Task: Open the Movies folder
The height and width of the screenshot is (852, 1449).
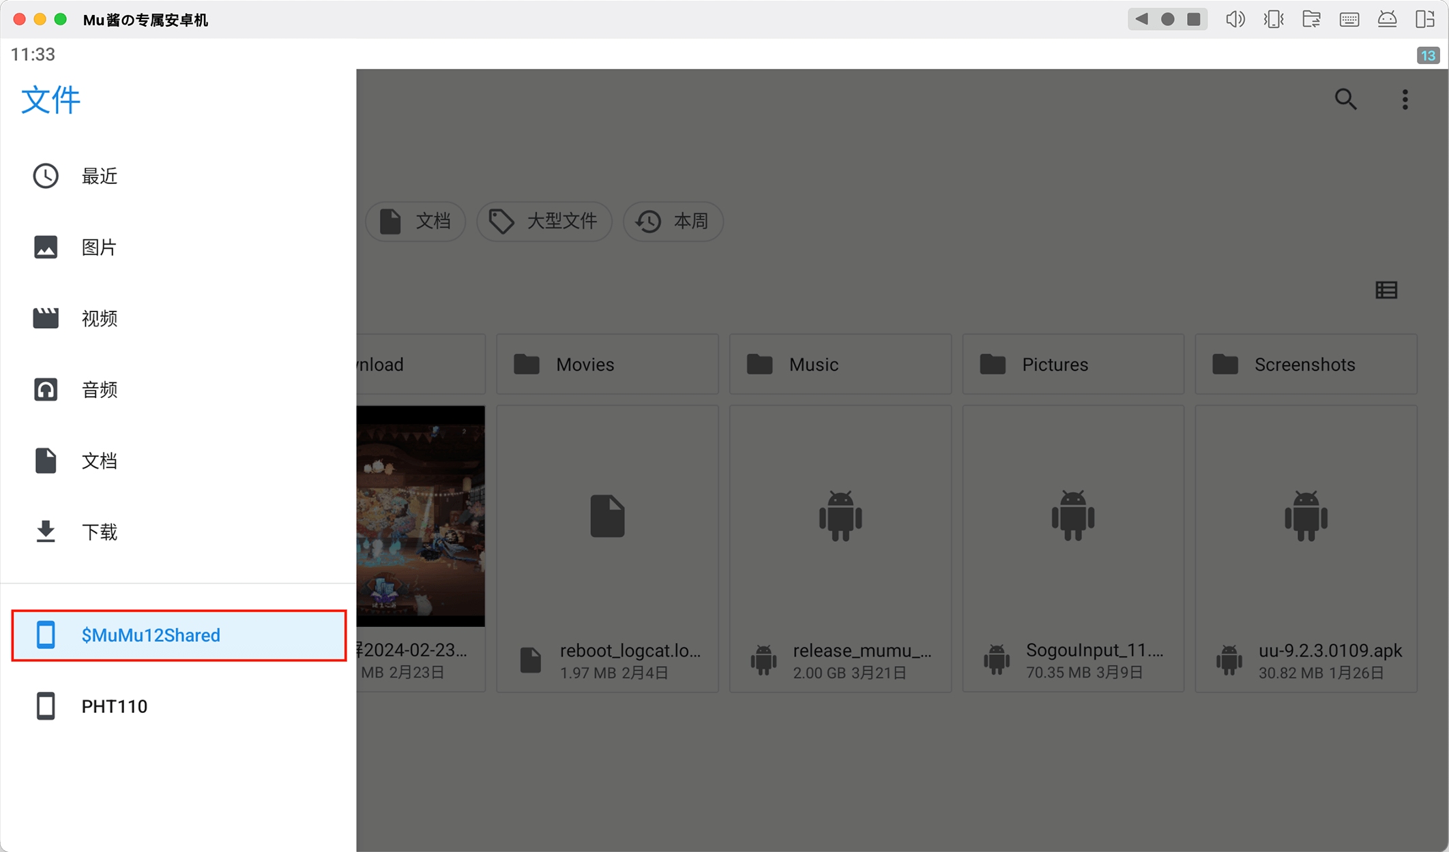Action: pyautogui.click(x=607, y=365)
